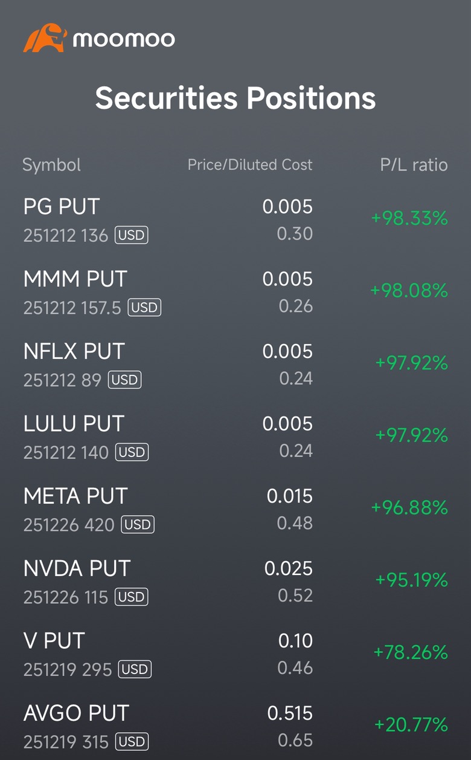Click the USD badge on NVDA PUT
471x760 pixels.
[x=132, y=597]
